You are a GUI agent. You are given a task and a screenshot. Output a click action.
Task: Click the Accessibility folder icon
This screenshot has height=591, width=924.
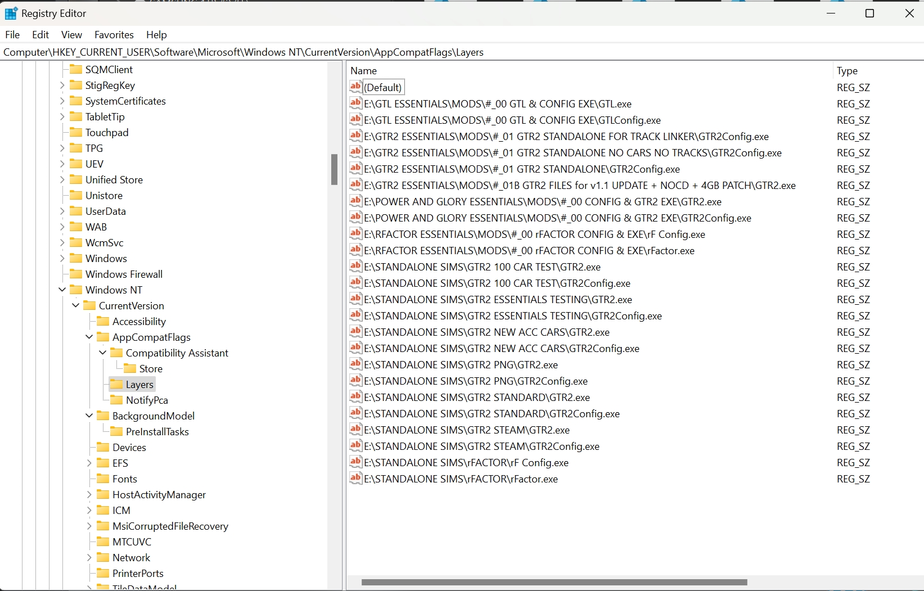pos(103,321)
